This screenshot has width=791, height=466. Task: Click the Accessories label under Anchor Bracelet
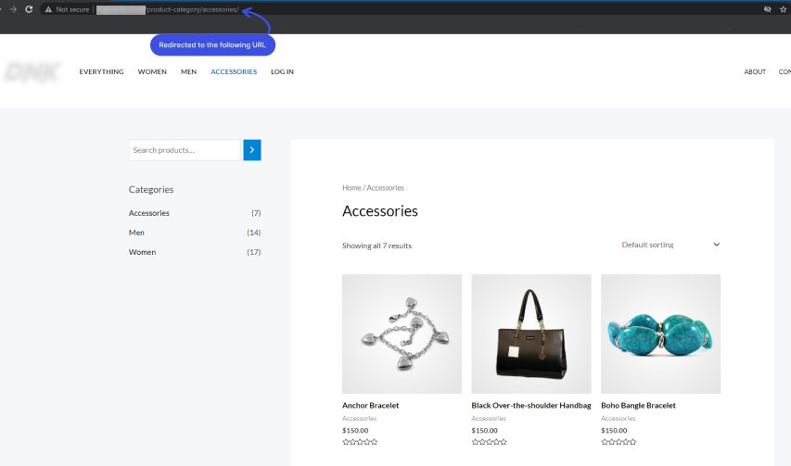359,419
